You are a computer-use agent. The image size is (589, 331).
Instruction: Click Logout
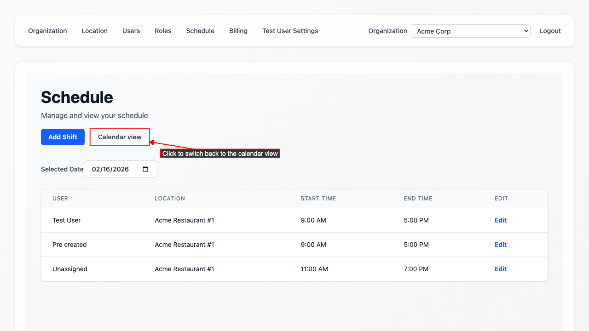(x=550, y=31)
